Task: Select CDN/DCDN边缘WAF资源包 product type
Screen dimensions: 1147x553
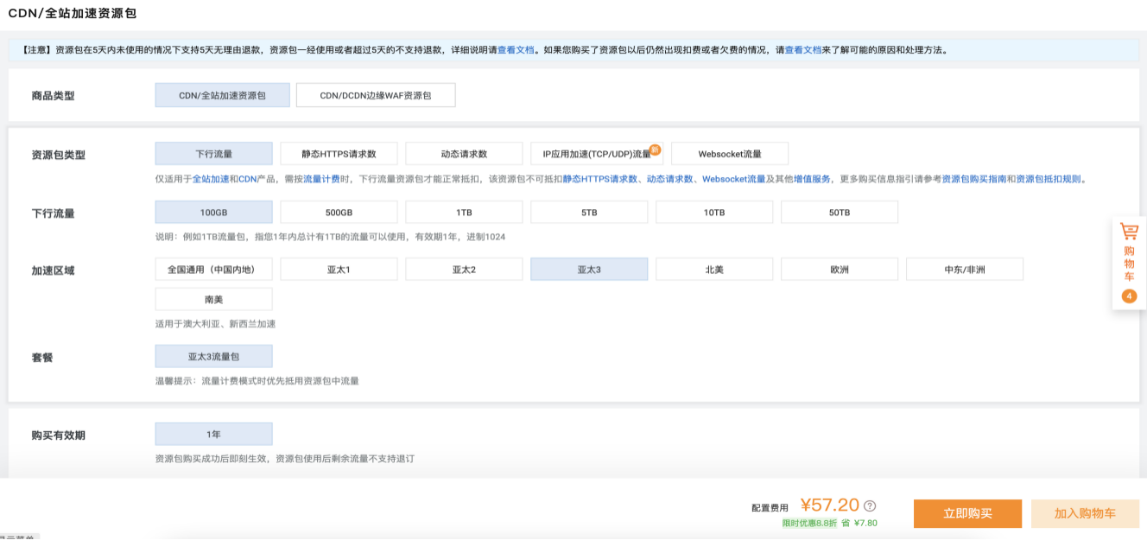Action: click(x=375, y=95)
